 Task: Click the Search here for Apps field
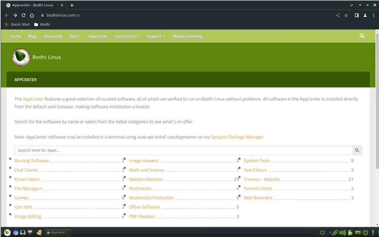click(x=183, y=150)
